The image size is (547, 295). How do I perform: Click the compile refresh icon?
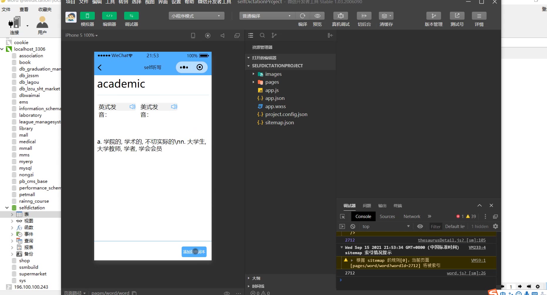(x=303, y=16)
